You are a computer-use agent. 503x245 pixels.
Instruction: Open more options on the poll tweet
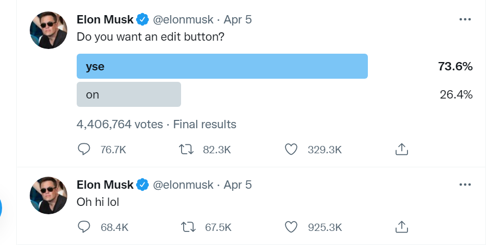(464, 19)
